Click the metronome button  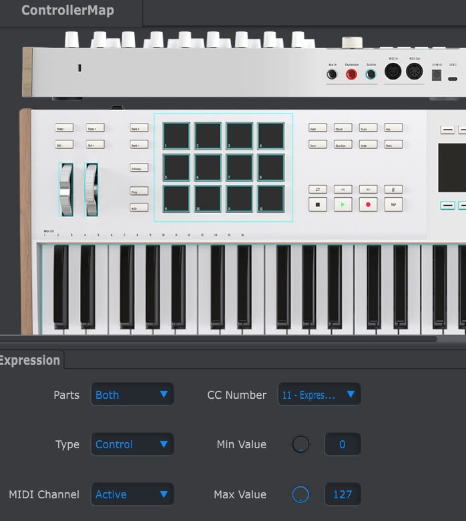coord(393,189)
